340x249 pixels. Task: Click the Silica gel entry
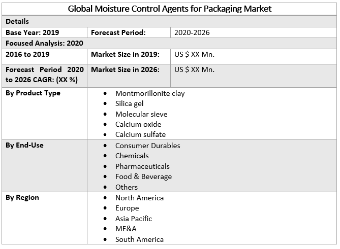tap(130, 103)
